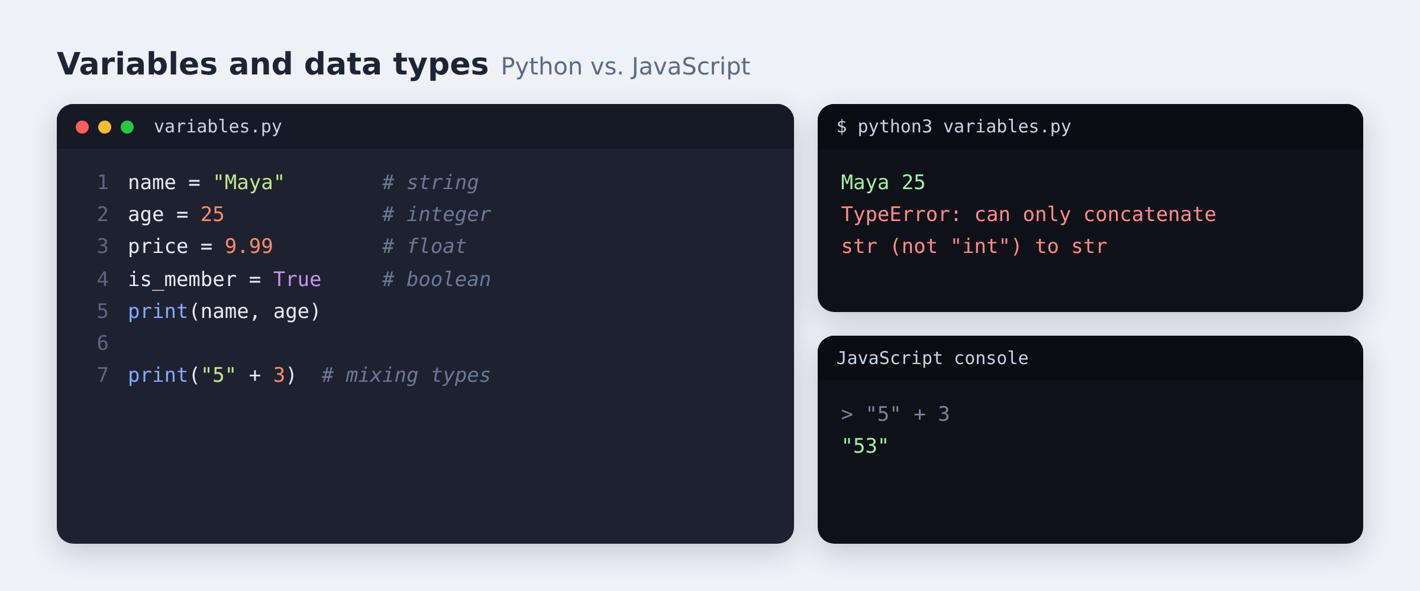Viewport: 1420px width, 591px height.
Task: Click the 'str (not "int") to str' line
Action: (974, 246)
